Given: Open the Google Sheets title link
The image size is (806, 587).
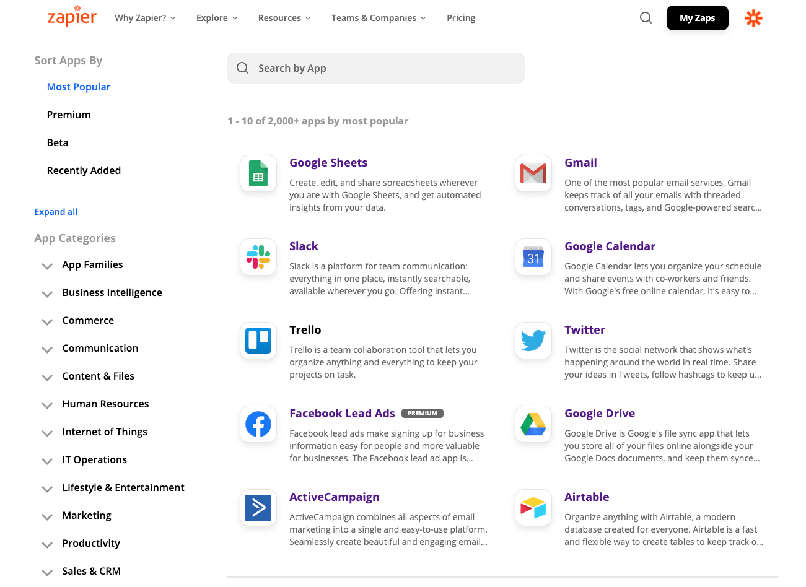Looking at the screenshot, I should [328, 162].
